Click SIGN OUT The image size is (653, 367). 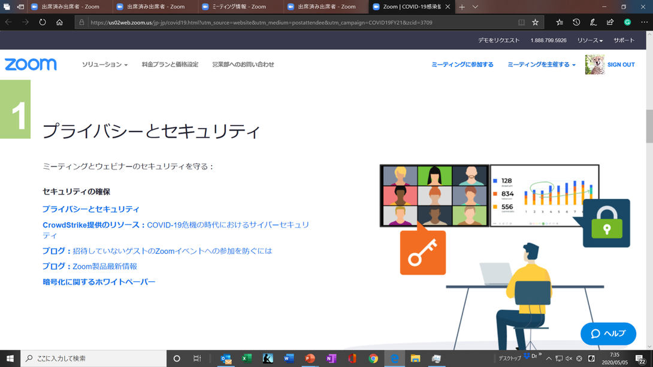621,65
